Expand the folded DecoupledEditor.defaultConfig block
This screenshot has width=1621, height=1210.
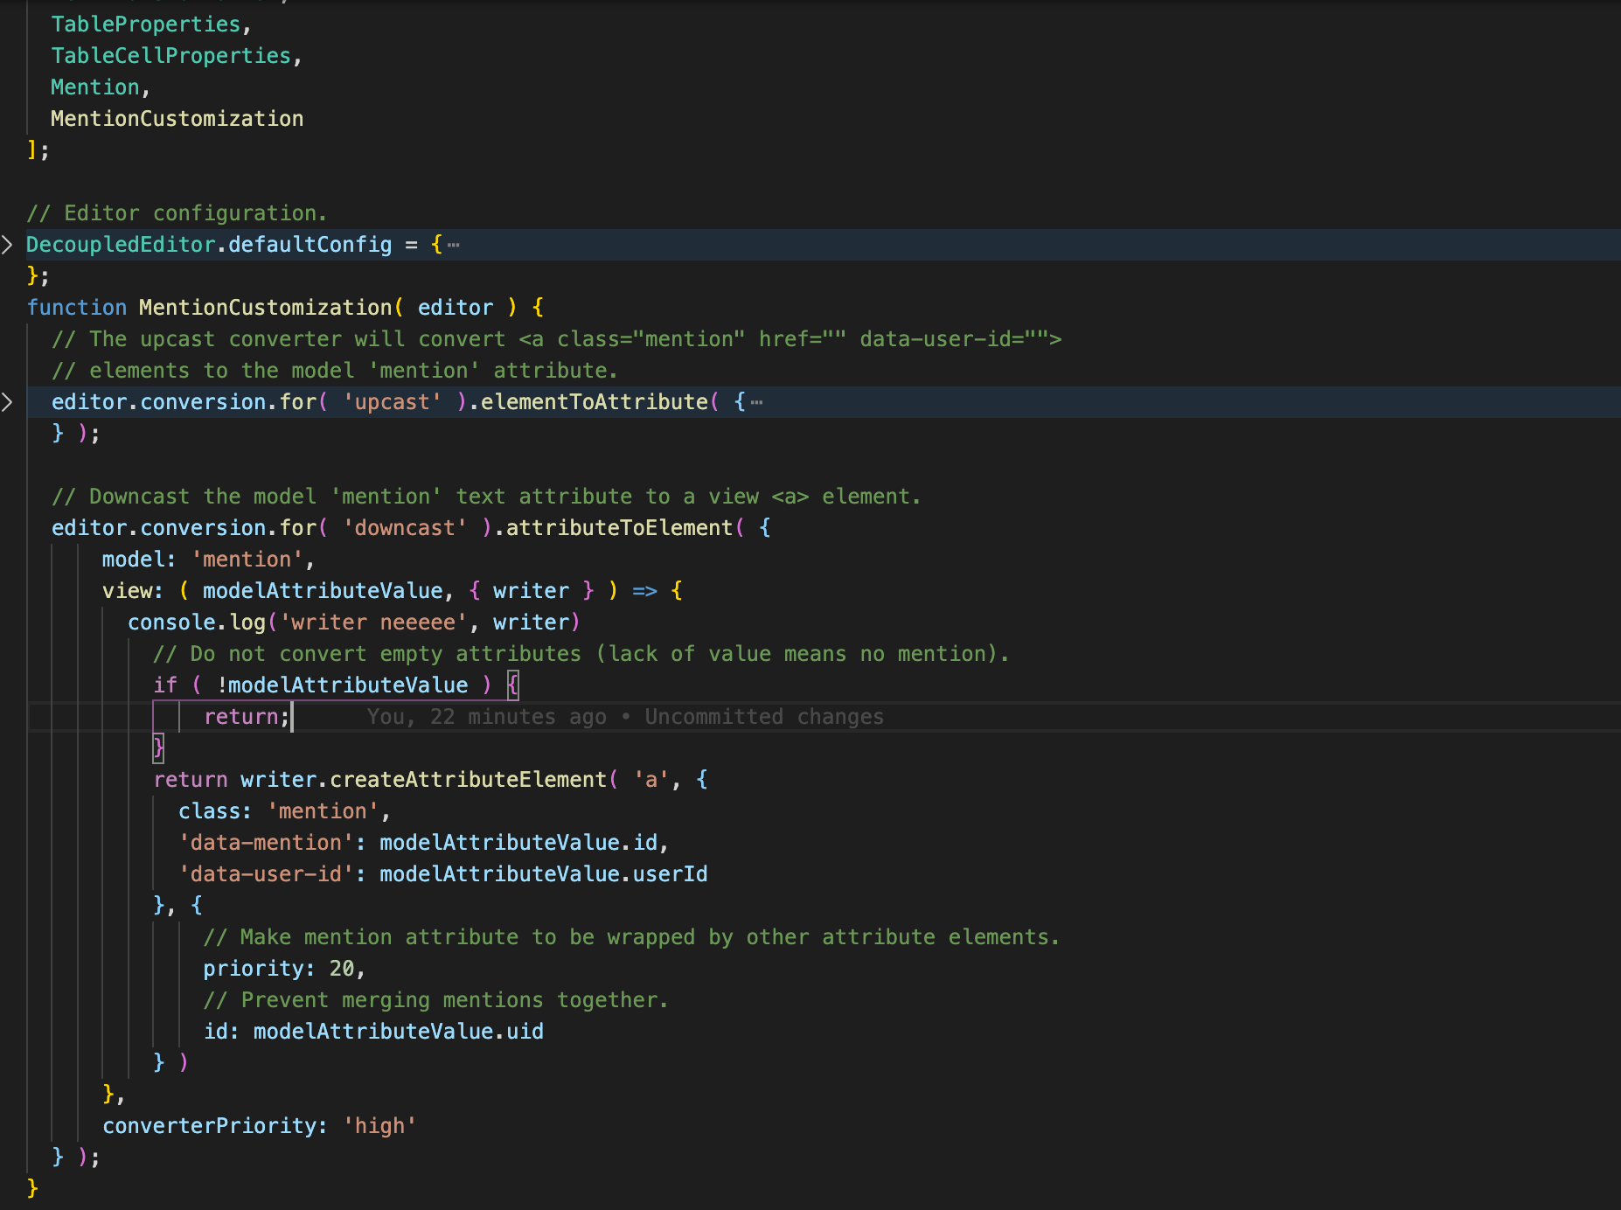click(x=7, y=245)
